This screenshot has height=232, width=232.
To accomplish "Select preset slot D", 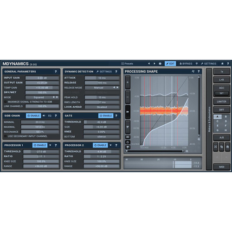I will 226,121.
